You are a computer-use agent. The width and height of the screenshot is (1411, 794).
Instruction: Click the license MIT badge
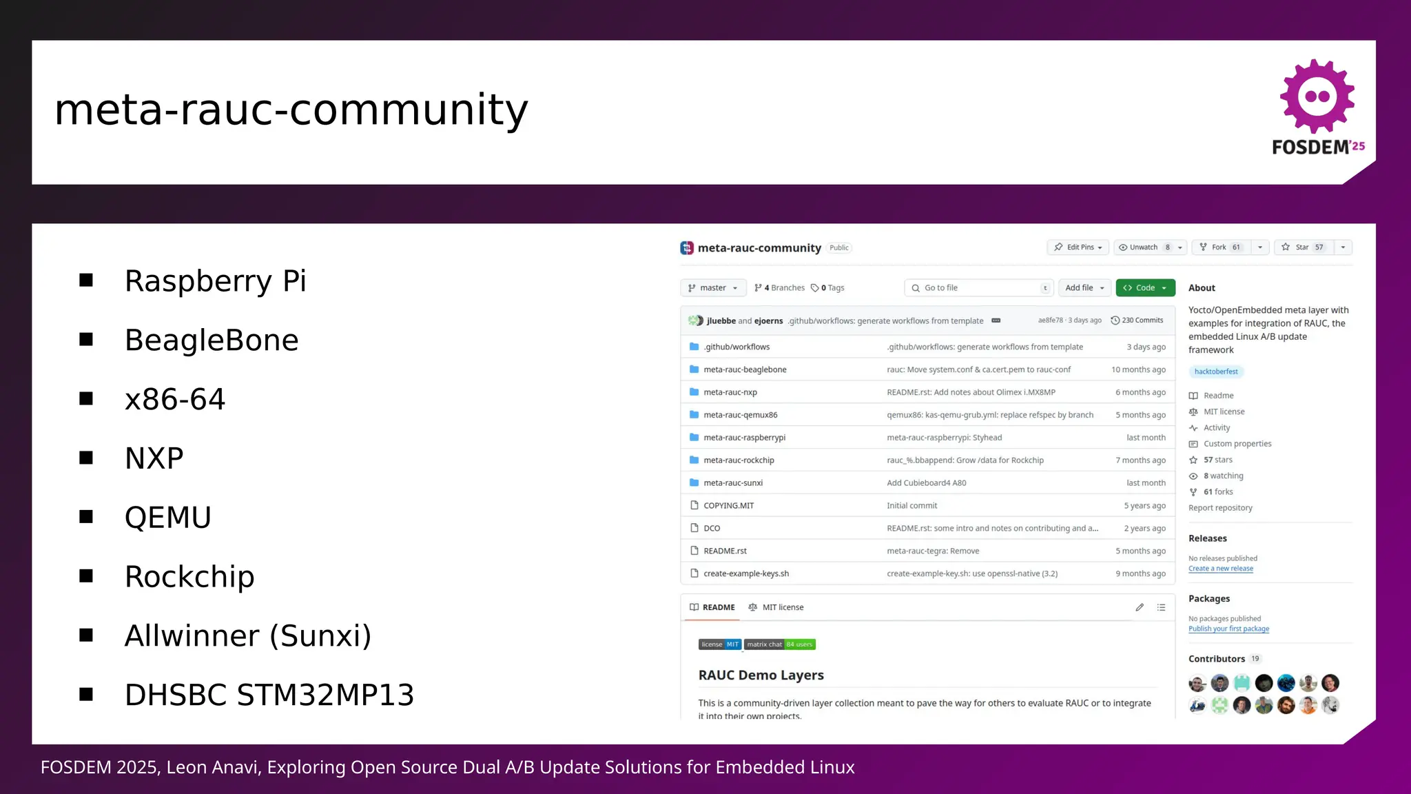click(x=720, y=644)
